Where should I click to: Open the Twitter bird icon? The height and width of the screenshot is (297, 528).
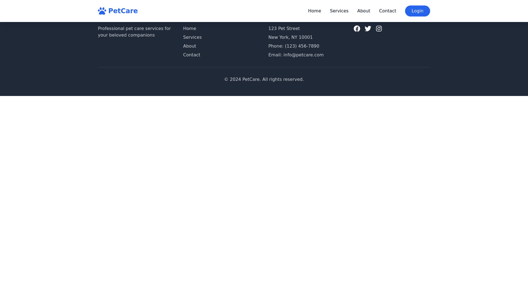pos(368,29)
